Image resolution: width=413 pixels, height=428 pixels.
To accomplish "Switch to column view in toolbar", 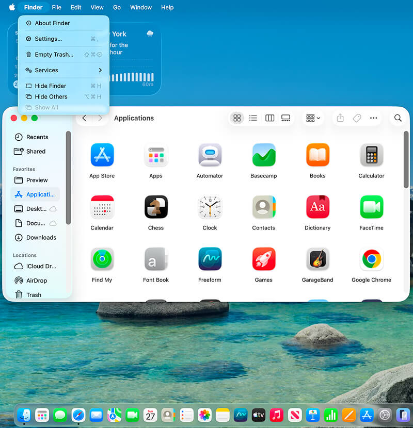I will coord(269,118).
